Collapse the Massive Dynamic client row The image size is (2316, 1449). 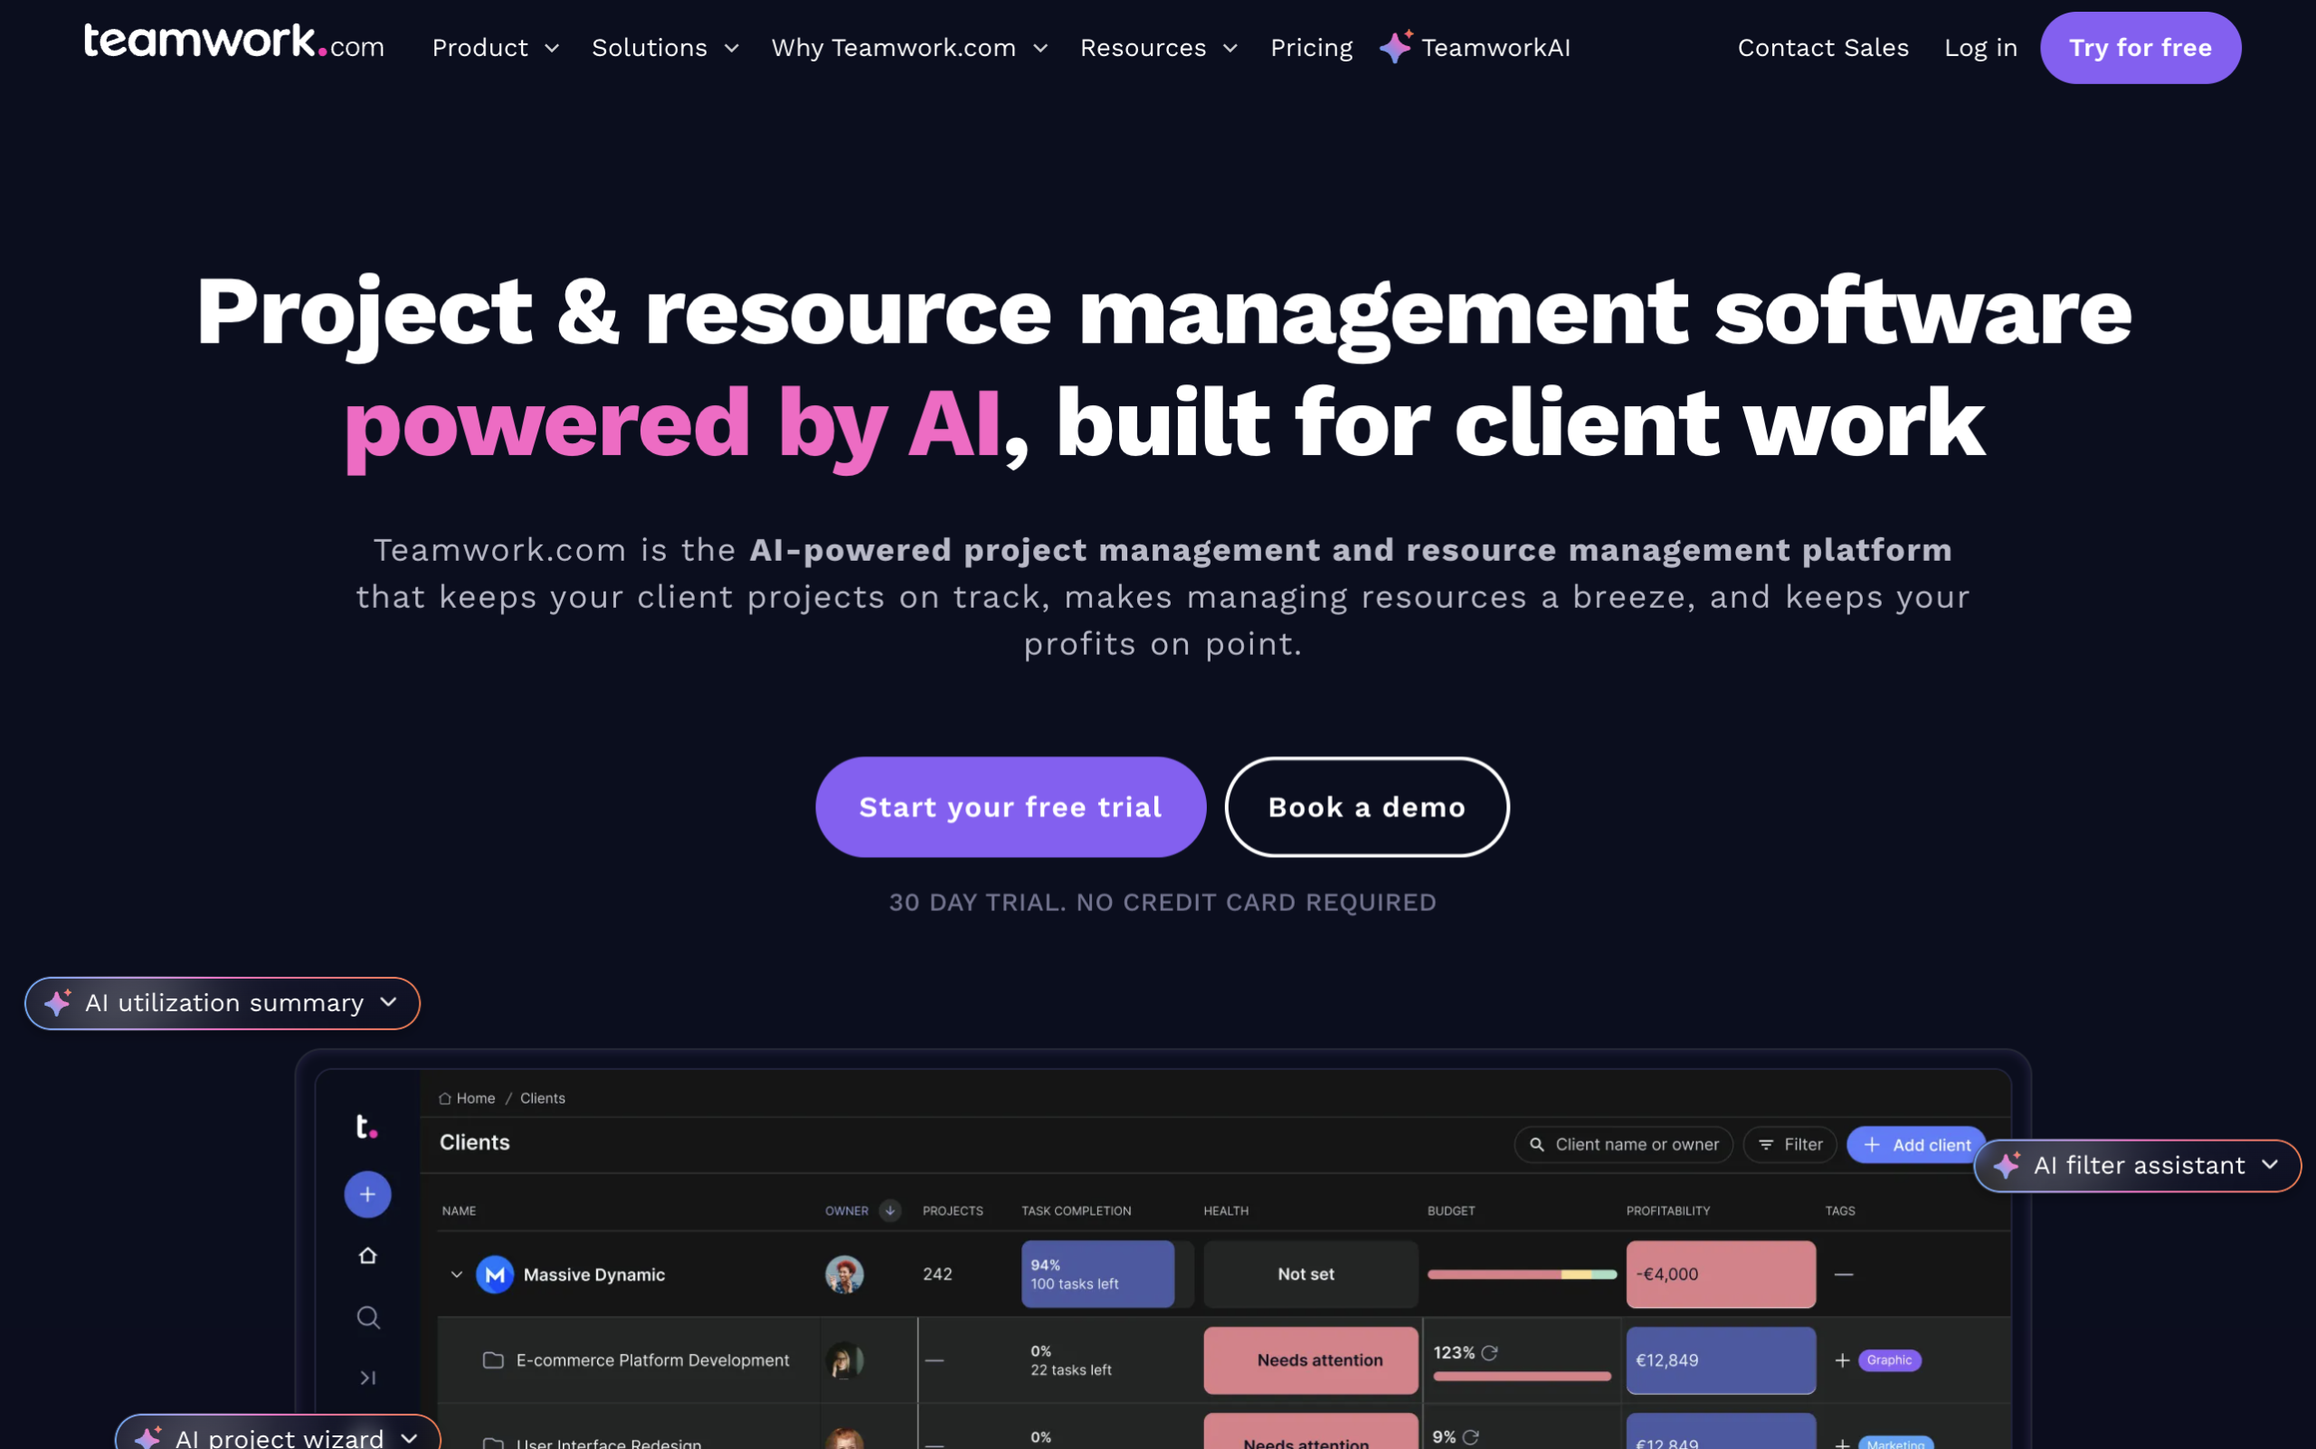pyautogui.click(x=456, y=1274)
